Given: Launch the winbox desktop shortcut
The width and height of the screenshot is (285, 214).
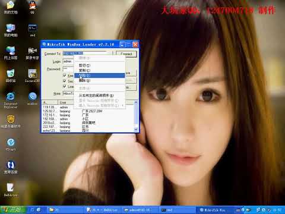Looking at the screenshot, I should (32, 99).
